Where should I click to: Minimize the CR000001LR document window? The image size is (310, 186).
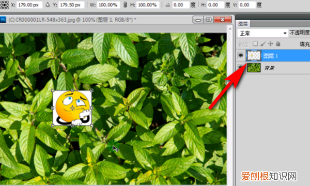(198, 20)
